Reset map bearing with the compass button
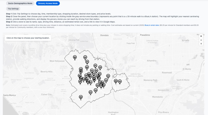This screenshot has width=208, height=115. (x=201, y=44)
